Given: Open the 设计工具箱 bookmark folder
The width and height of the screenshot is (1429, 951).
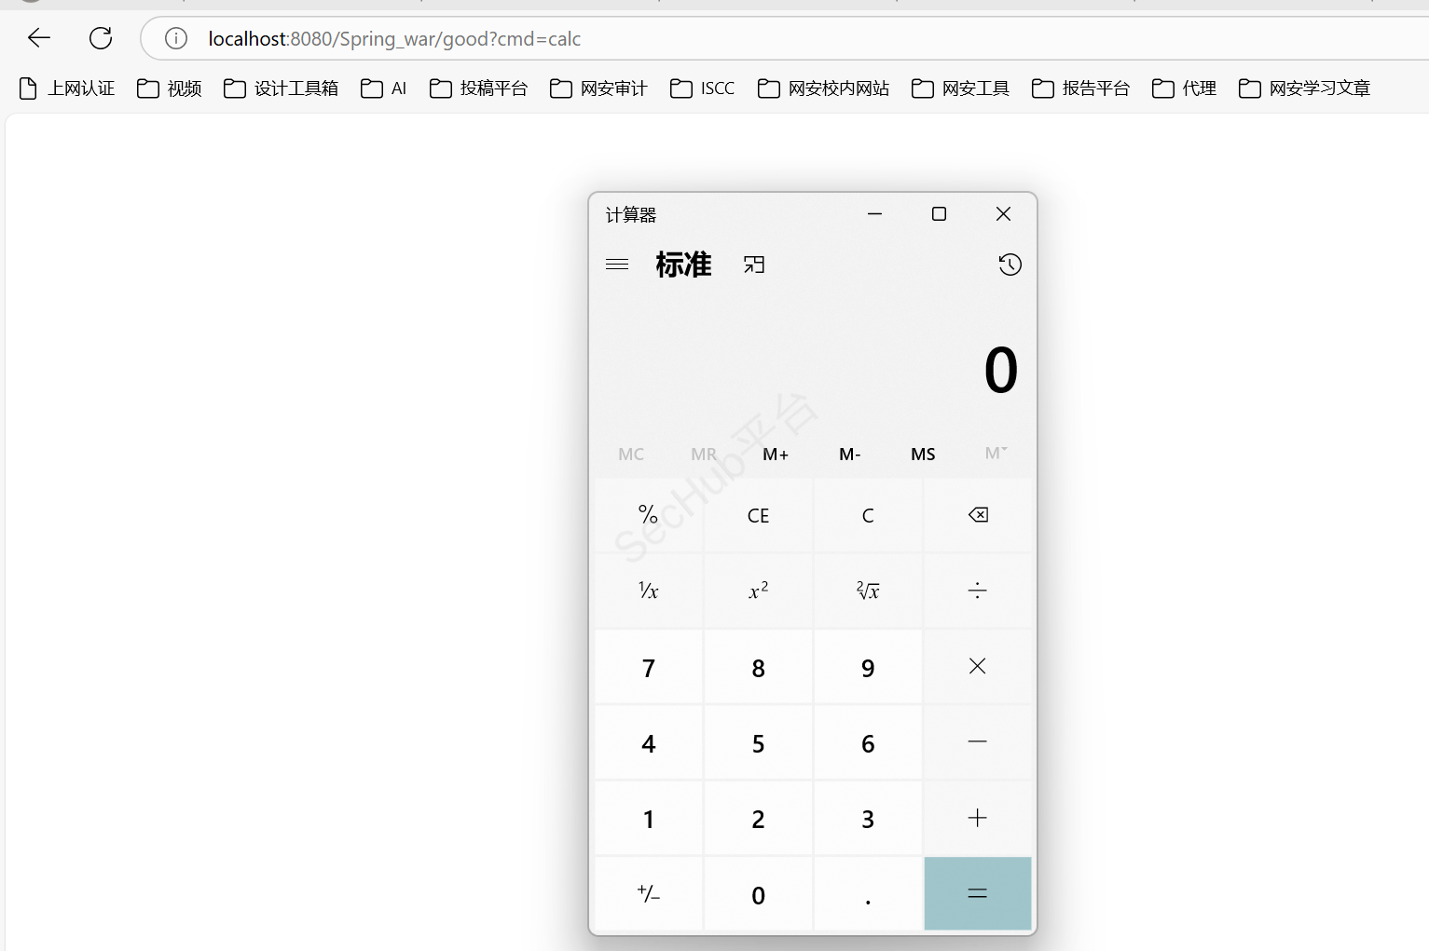Looking at the screenshot, I should click(282, 88).
